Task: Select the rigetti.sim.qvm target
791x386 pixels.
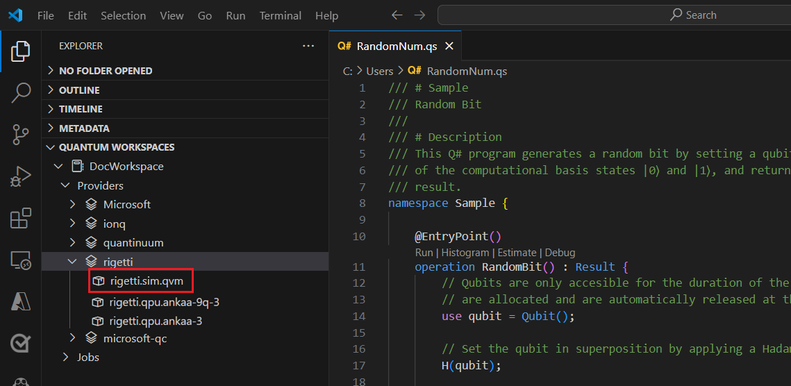Action: [x=147, y=281]
